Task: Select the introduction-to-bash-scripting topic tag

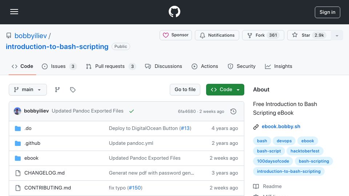Action: click(x=289, y=171)
